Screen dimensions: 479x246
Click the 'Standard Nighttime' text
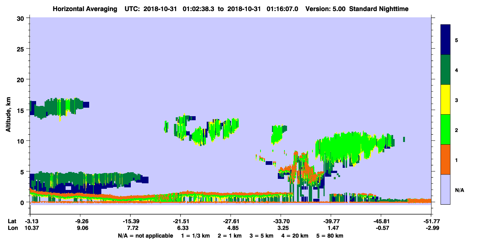(379, 8)
